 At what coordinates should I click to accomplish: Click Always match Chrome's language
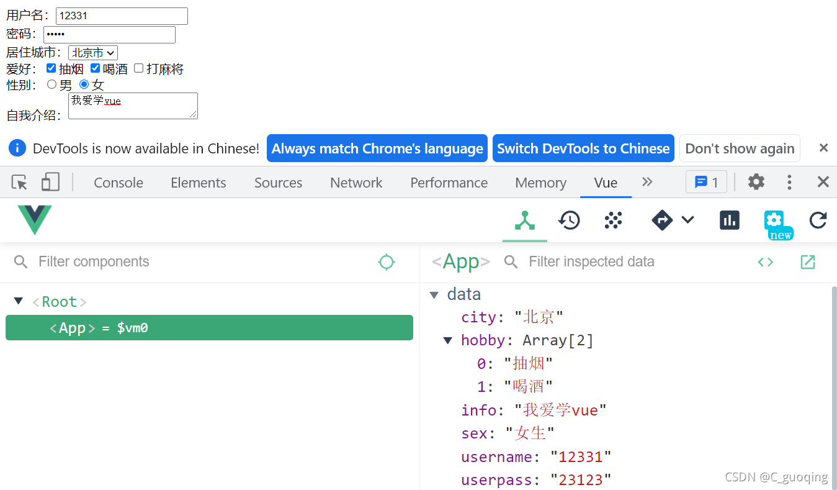(377, 148)
